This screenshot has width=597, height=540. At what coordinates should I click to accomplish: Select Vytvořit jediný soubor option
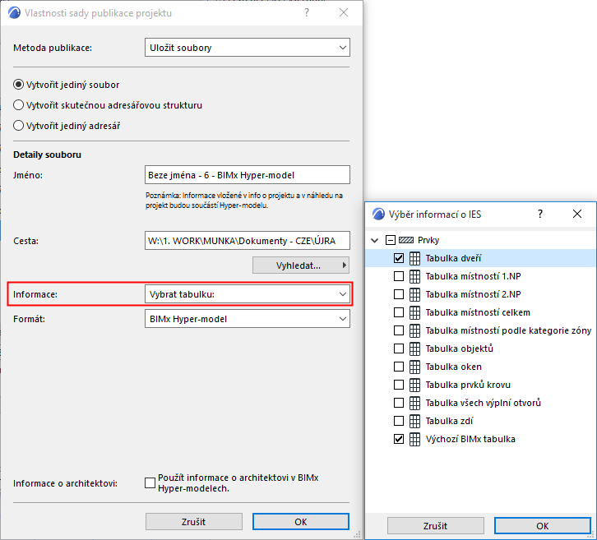[18, 85]
